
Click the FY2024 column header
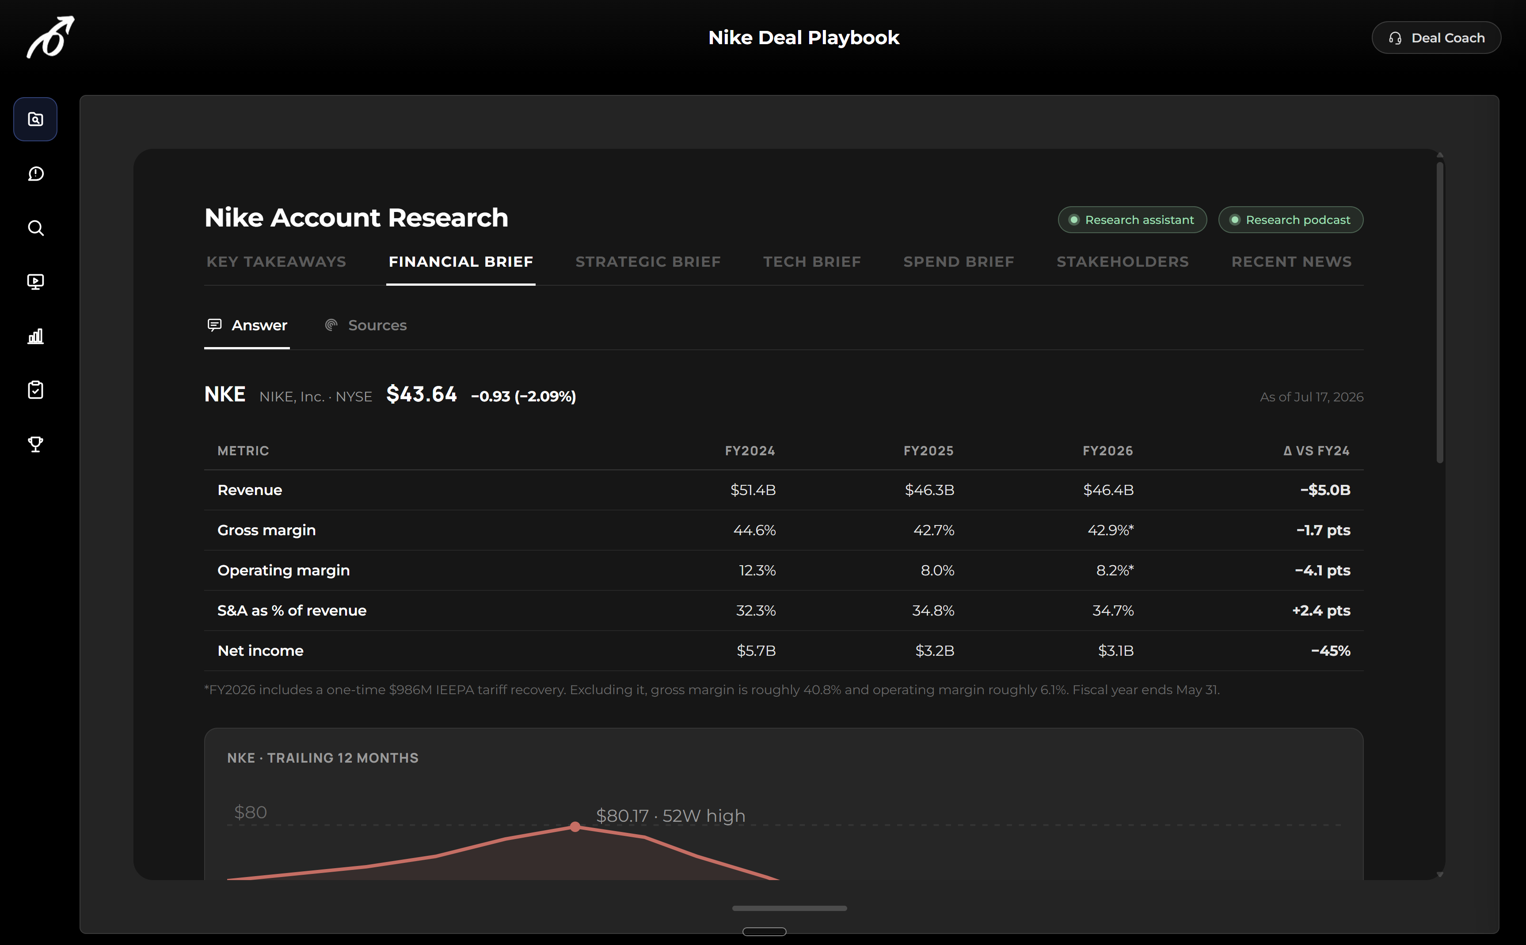[750, 450]
